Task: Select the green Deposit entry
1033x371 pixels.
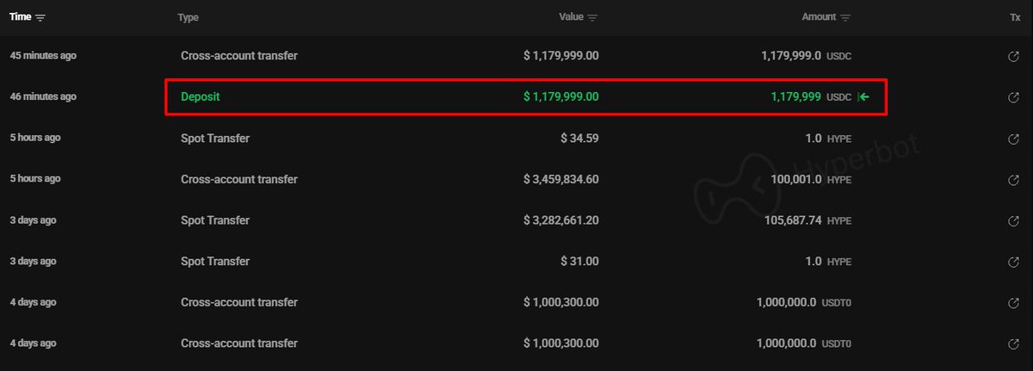Action: pyautogui.click(x=201, y=97)
